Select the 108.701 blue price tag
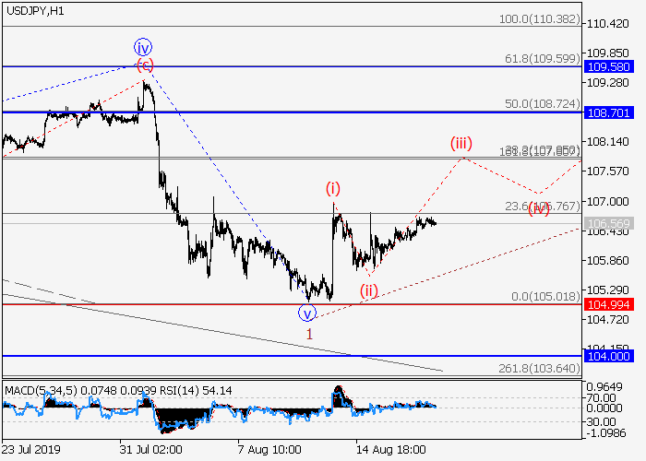This screenshot has height=461, width=646. 607,112
